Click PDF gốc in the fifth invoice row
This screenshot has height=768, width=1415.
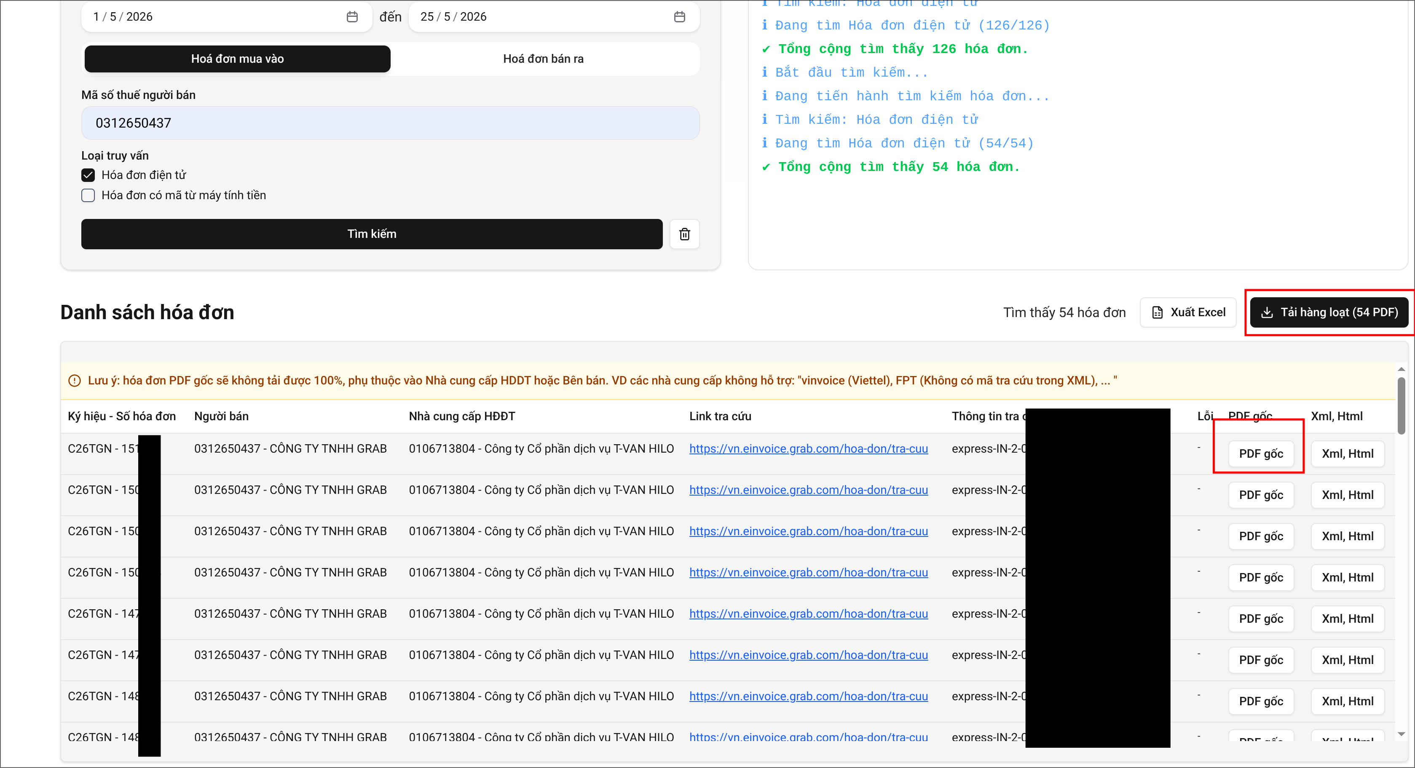(x=1261, y=619)
